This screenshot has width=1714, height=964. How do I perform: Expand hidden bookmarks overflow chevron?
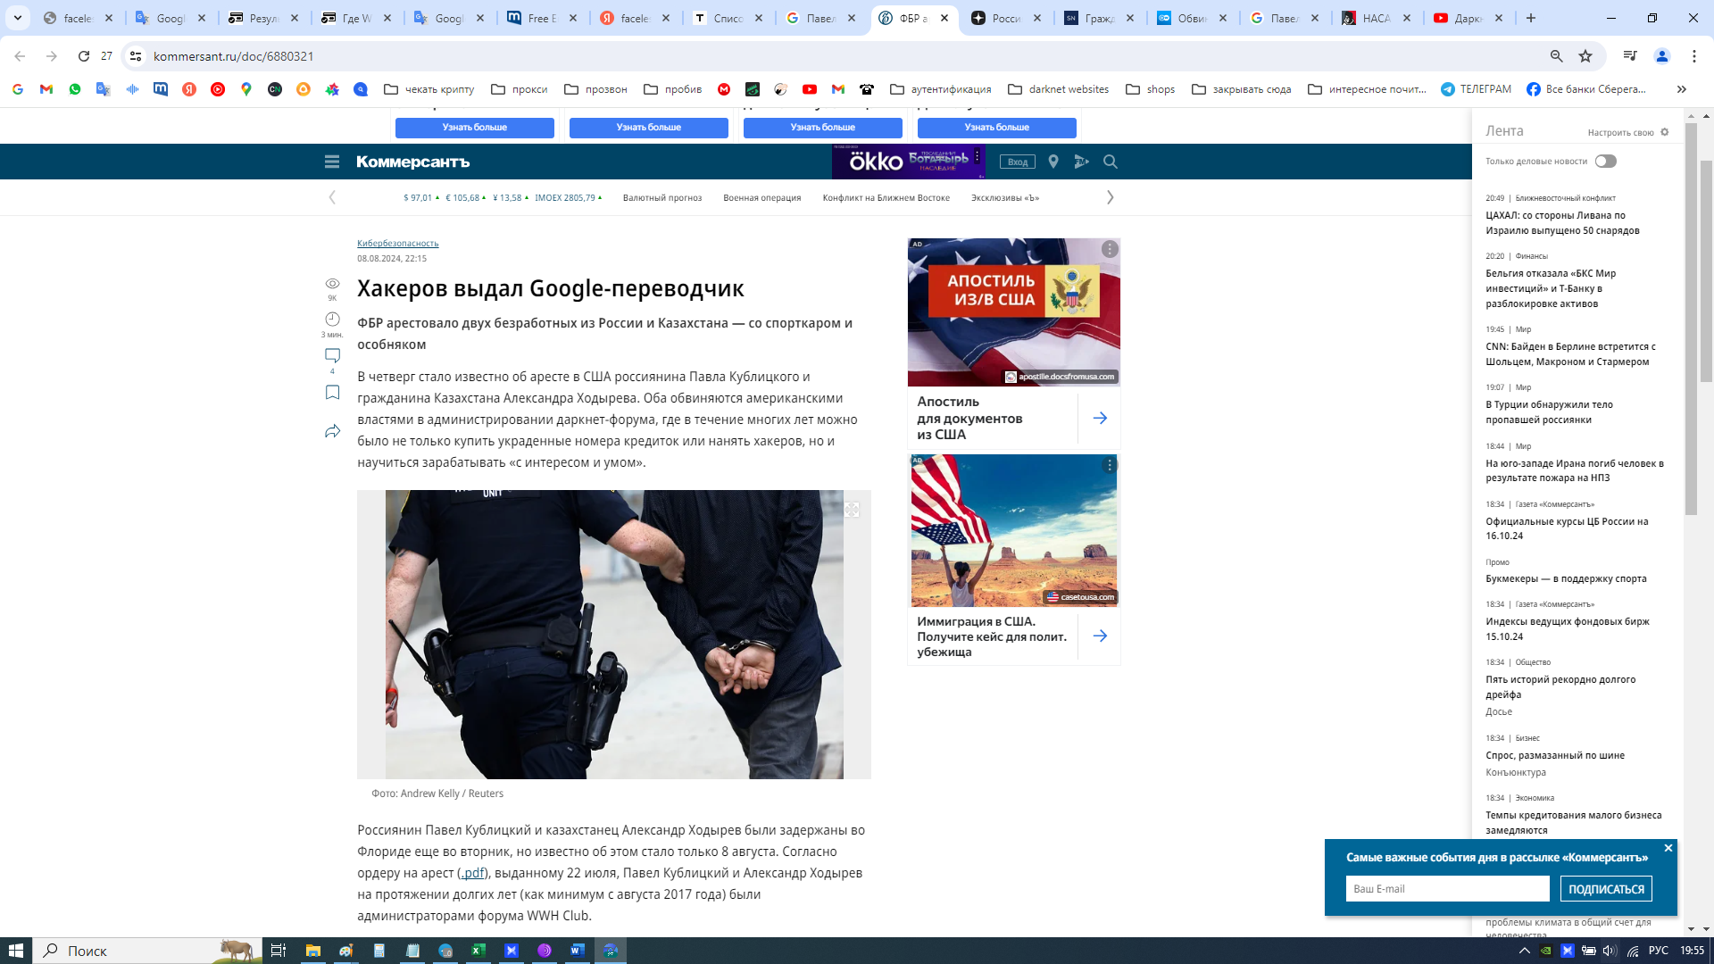[x=1681, y=89]
